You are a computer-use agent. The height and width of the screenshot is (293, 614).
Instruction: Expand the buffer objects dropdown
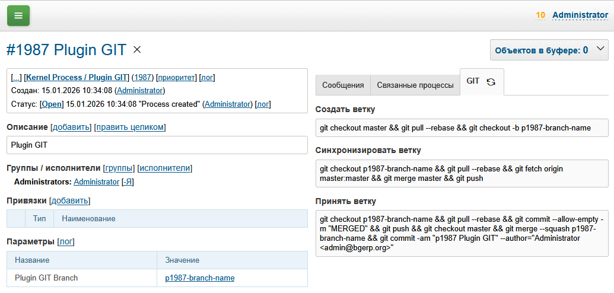tap(601, 50)
